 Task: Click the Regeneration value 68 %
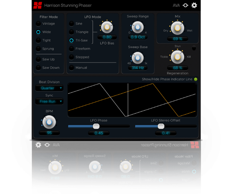click(178, 68)
